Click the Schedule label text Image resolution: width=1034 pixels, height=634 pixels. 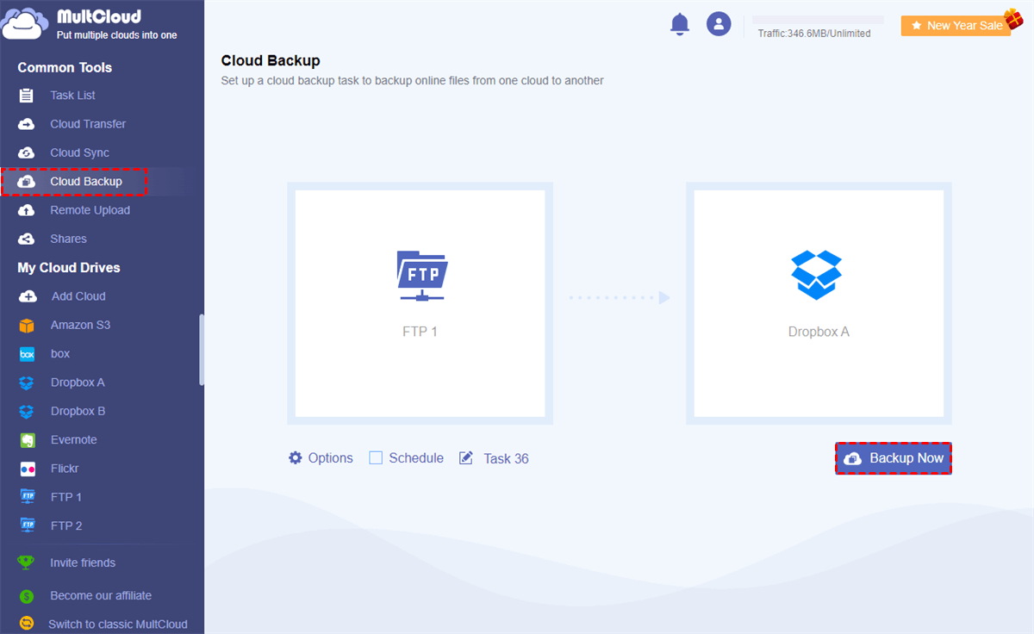pyautogui.click(x=416, y=458)
